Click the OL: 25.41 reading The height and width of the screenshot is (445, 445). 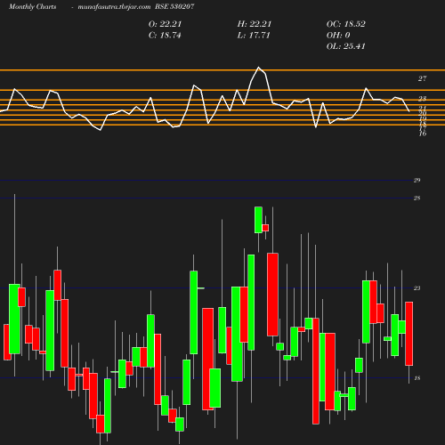(346, 46)
